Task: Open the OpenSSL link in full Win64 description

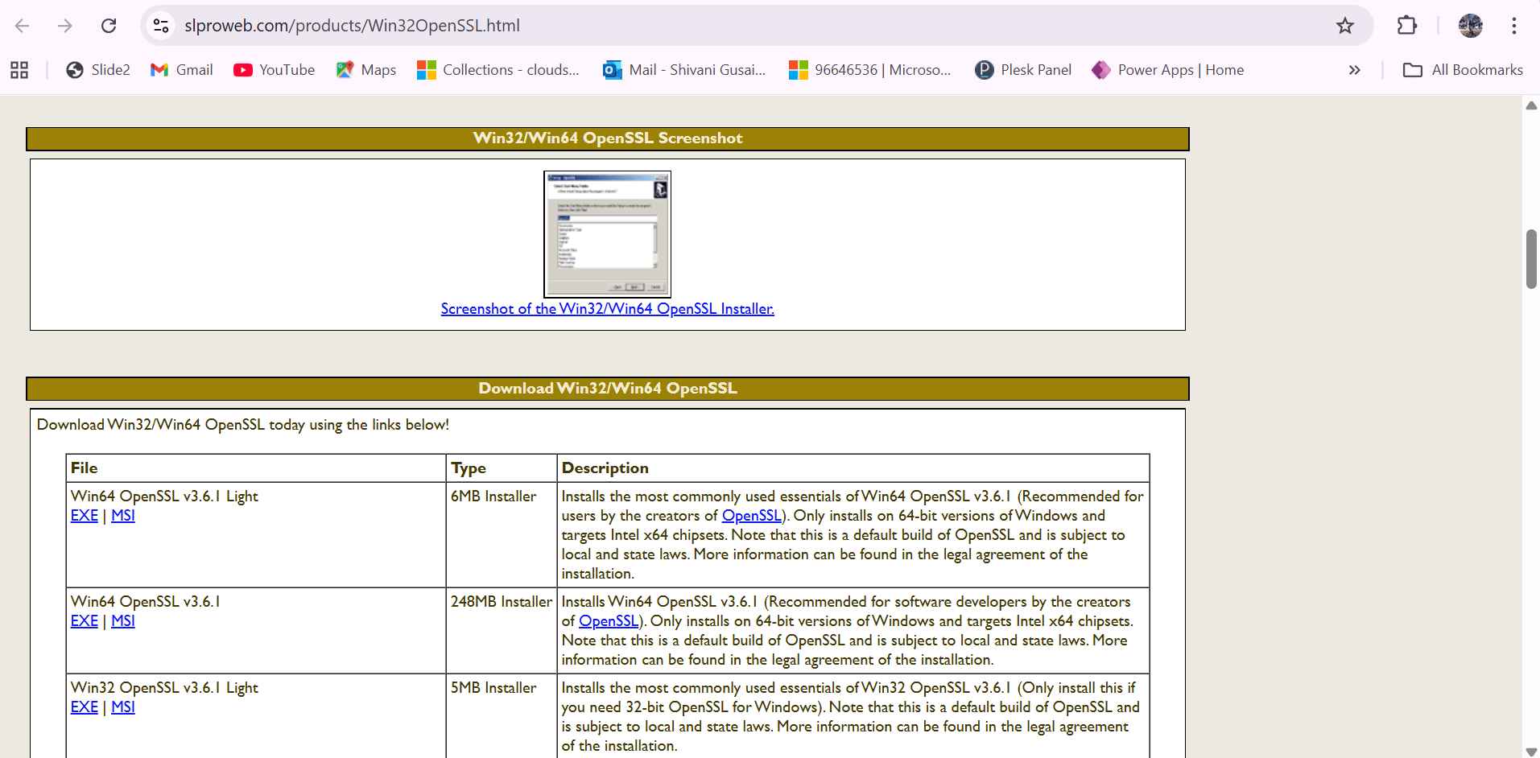Action: [609, 621]
